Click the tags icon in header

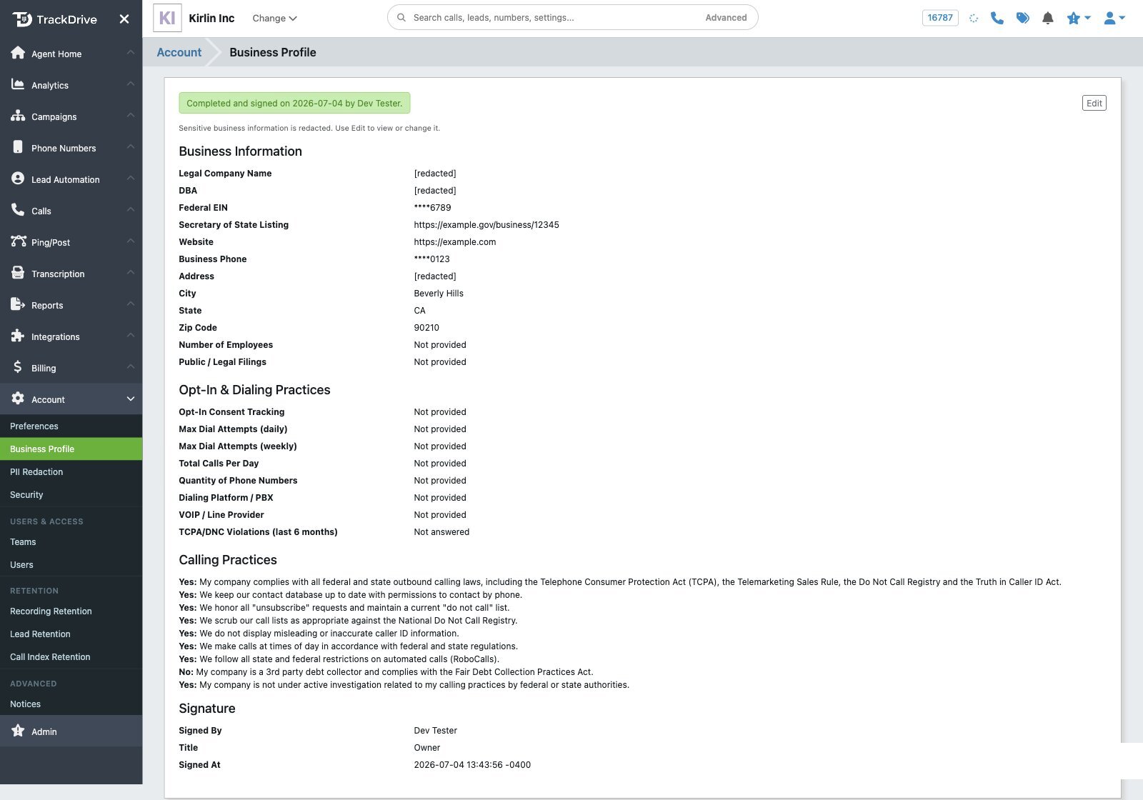coord(1023,18)
